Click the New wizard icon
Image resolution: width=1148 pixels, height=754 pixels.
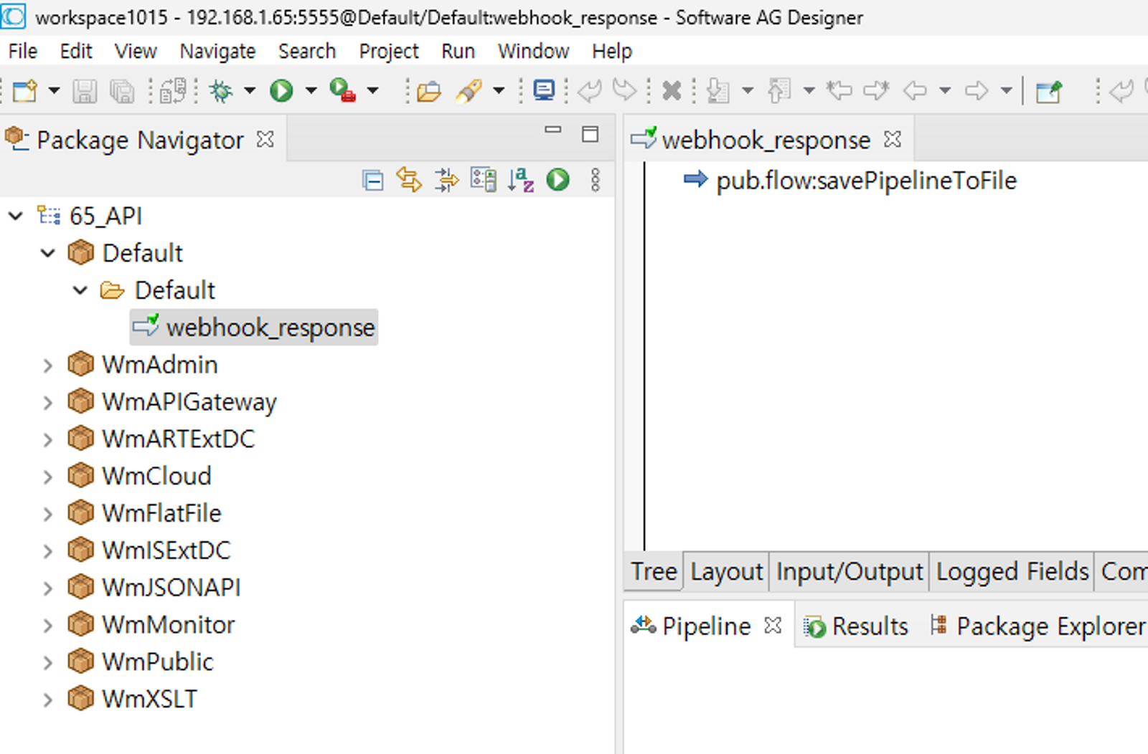coord(25,92)
